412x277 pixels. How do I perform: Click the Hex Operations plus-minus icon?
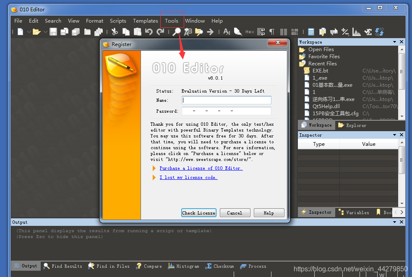click(345, 32)
